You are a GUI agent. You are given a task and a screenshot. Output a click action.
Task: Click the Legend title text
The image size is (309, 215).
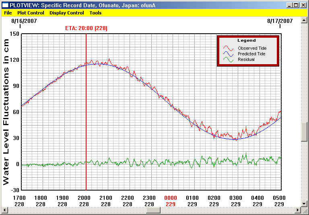[247, 41]
